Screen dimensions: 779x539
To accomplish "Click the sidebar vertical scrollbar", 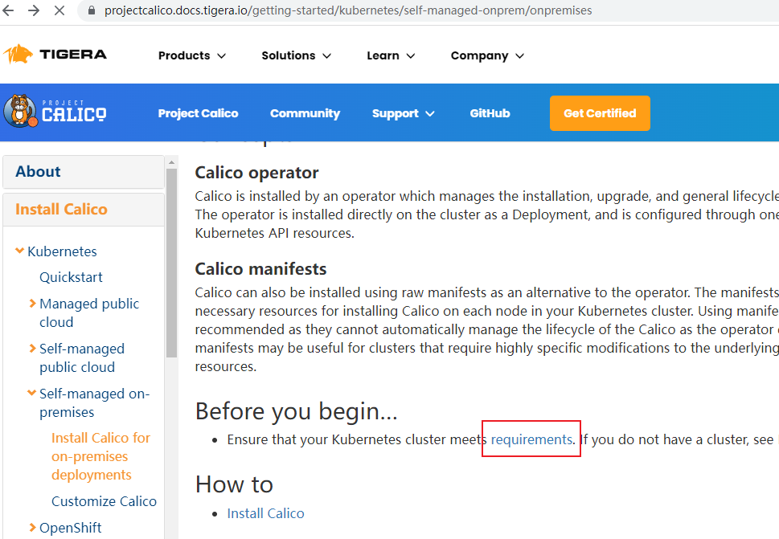I will coord(170,265).
